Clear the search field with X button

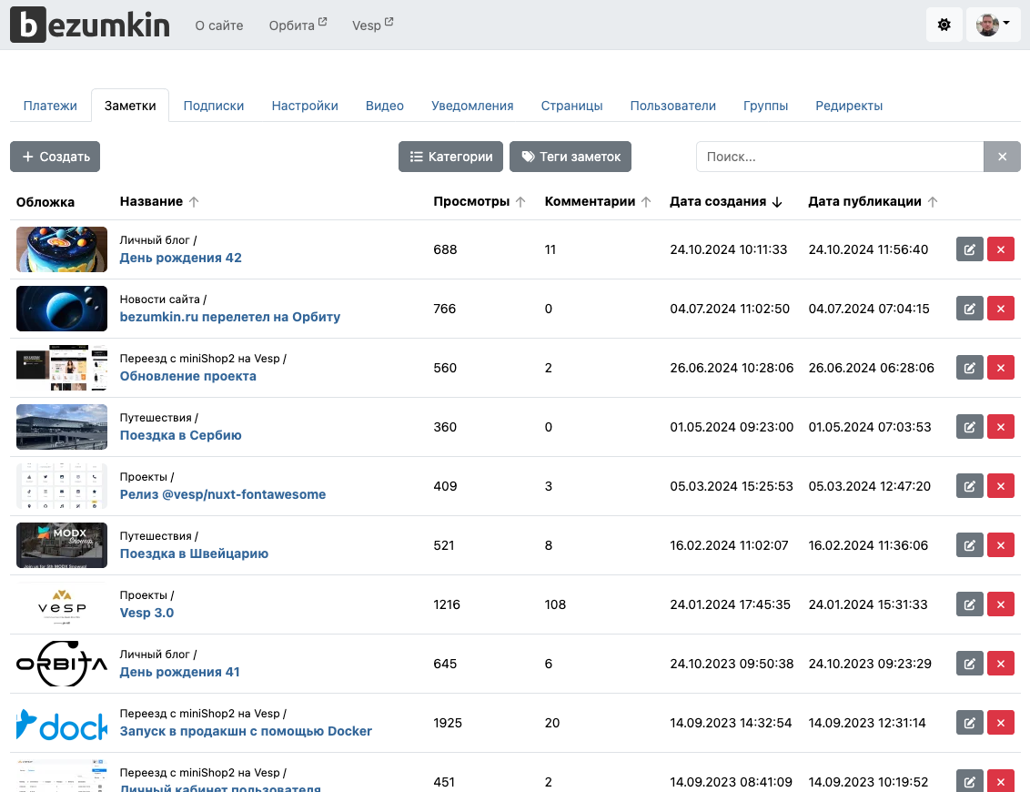[1002, 157]
